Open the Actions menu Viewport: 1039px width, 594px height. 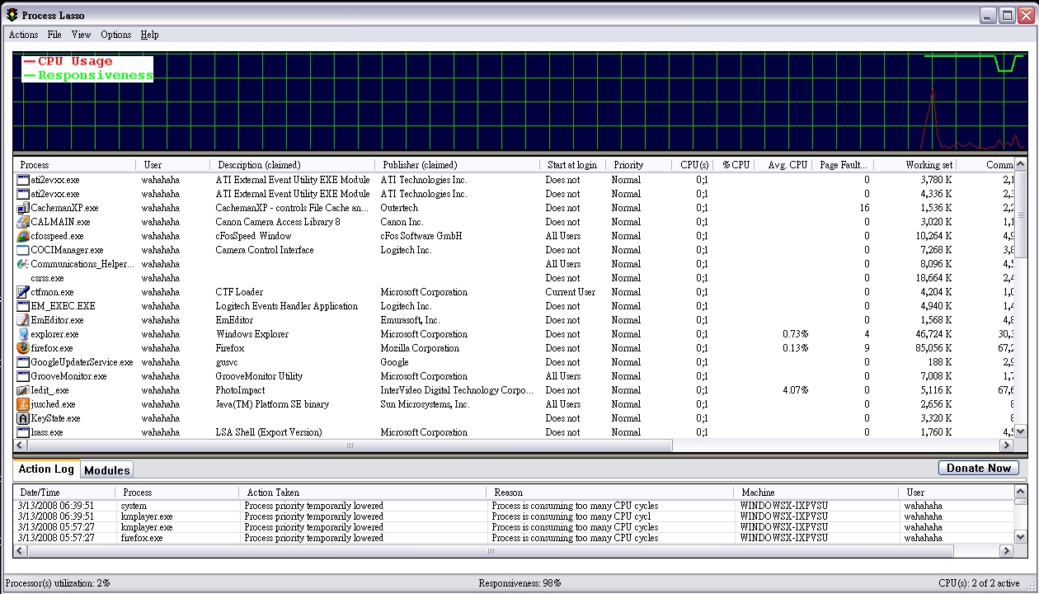tap(23, 35)
